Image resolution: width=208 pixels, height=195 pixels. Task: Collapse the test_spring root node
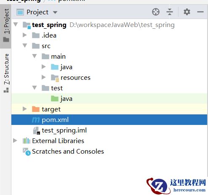(16, 24)
